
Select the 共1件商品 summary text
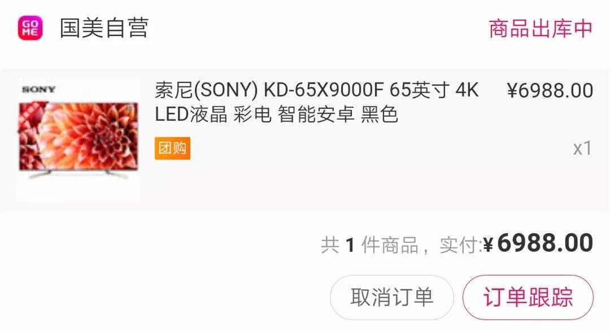coord(369,245)
